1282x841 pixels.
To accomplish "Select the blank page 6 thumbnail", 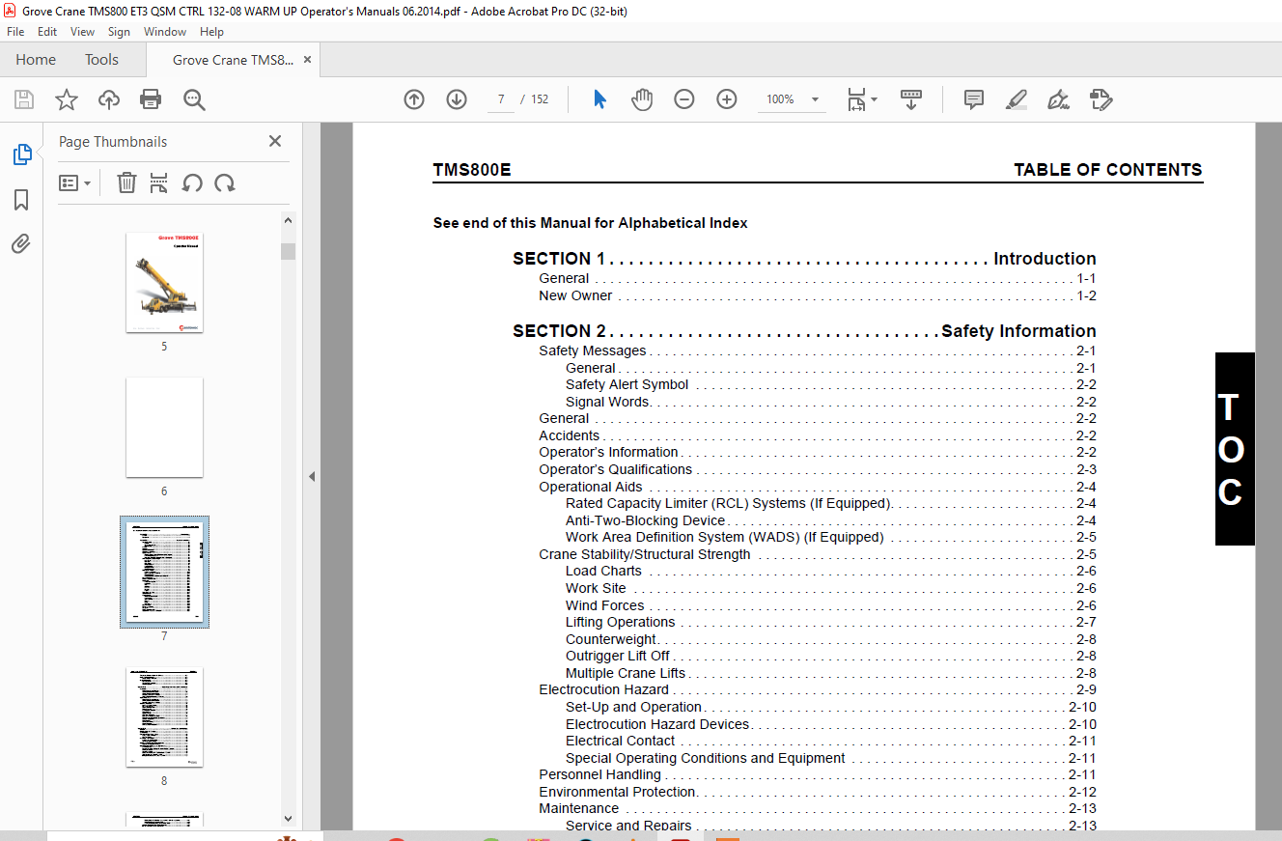I will coord(164,427).
